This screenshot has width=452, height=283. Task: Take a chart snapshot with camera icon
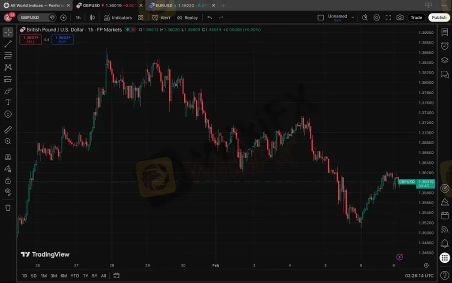coord(399,17)
